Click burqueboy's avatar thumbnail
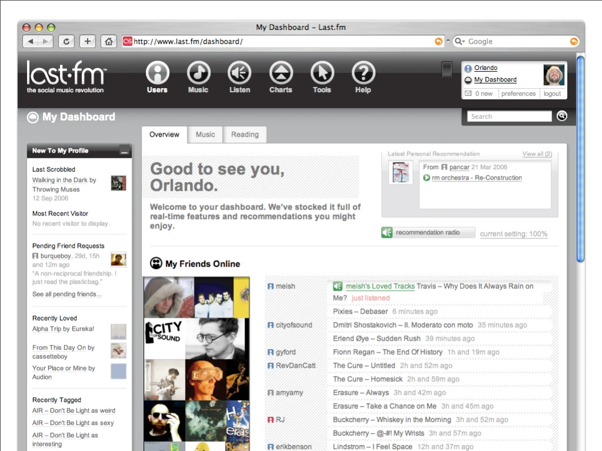 [x=118, y=260]
